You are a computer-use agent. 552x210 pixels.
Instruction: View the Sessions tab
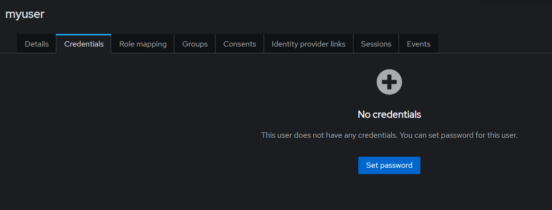click(x=376, y=44)
